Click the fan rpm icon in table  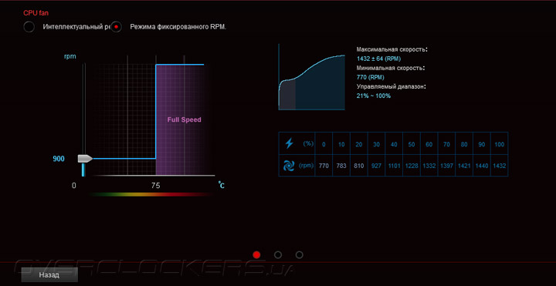click(x=288, y=166)
